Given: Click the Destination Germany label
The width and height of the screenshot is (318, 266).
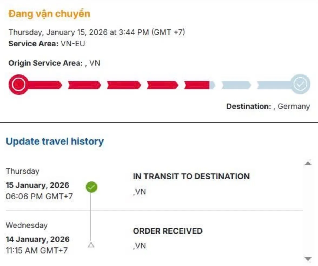Looking at the screenshot, I should [x=268, y=106].
